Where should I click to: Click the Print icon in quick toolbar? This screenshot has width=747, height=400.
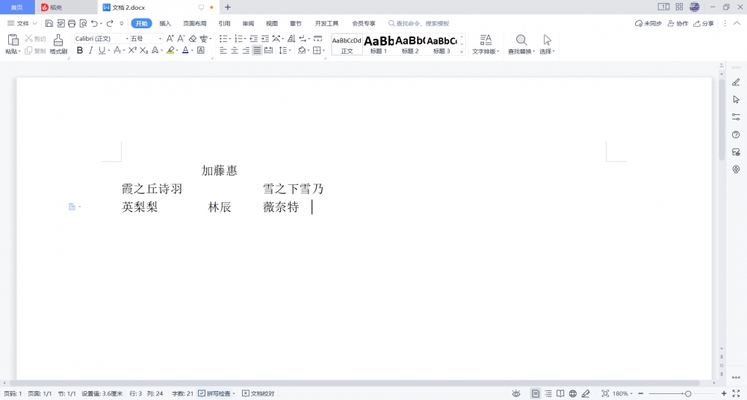pyautogui.click(x=72, y=23)
